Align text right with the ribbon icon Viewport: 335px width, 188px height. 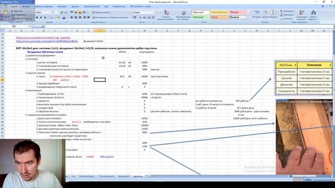coord(80,17)
